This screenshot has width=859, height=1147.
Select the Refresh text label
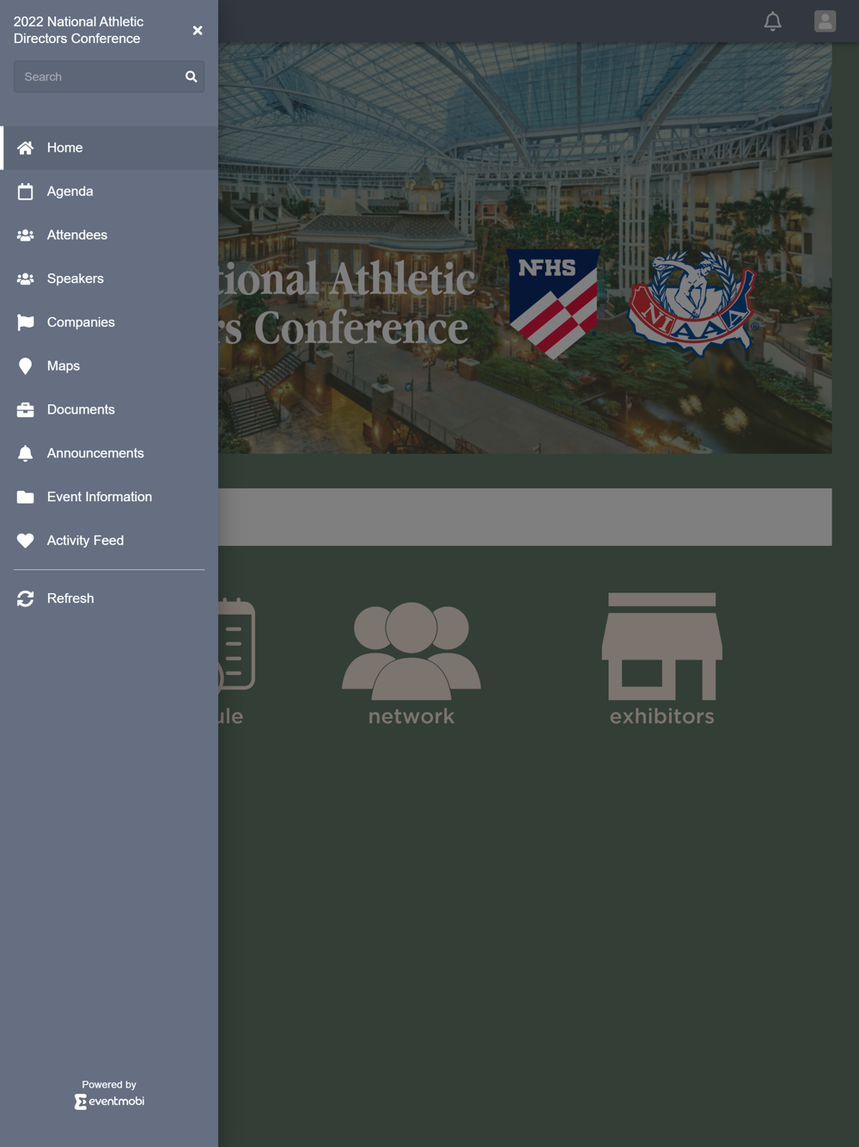click(70, 598)
